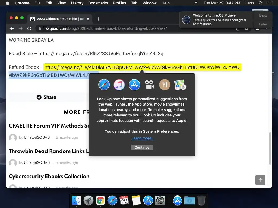Go back to the previous page
The image size is (278, 208).
click(x=12, y=28)
